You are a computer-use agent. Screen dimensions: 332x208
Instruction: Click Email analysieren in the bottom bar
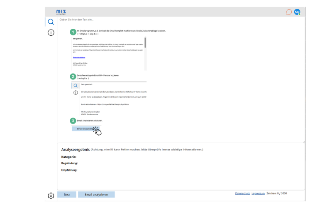pos(96,195)
